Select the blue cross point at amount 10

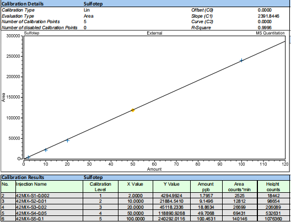pyautogui.click(x=46, y=150)
